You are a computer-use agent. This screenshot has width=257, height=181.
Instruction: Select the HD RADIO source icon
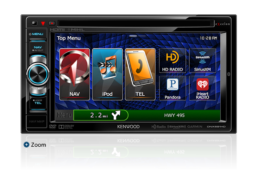click(172, 60)
